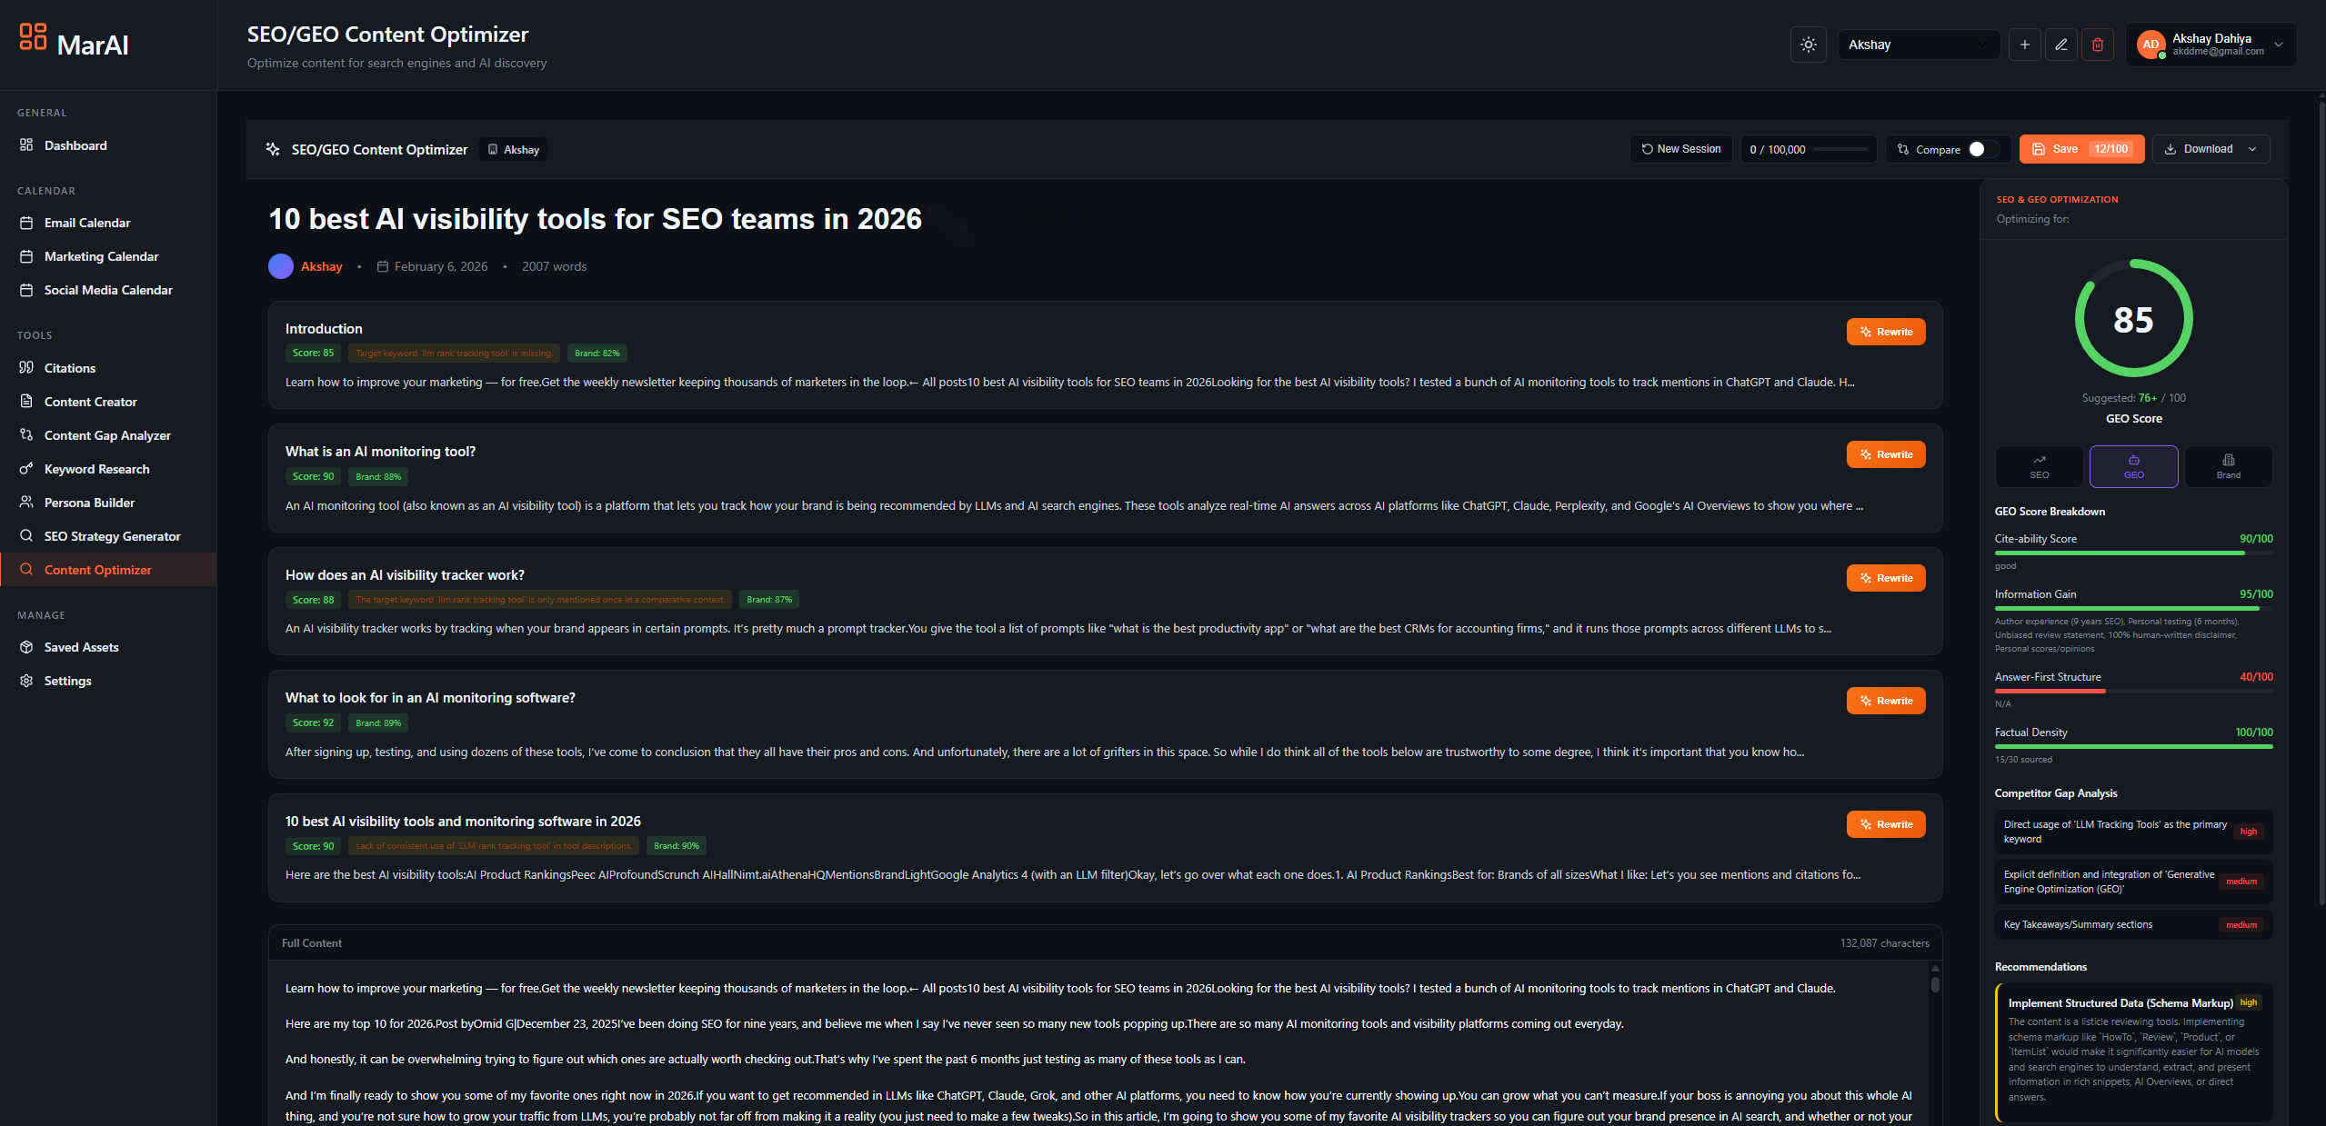Open the Content Gap Analyzer
The height and width of the screenshot is (1126, 2326).
click(107, 434)
